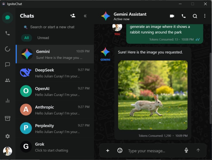Viewport: 212px width, 160px height.
Task: Click the DeepSeek whale avatar
Action: 26,72
